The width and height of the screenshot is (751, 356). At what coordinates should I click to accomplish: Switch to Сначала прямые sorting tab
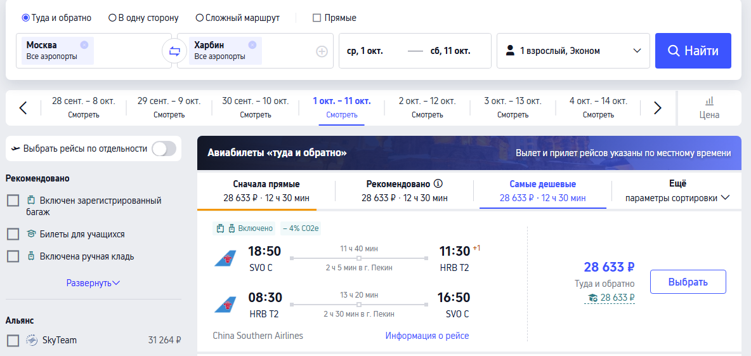click(266, 191)
